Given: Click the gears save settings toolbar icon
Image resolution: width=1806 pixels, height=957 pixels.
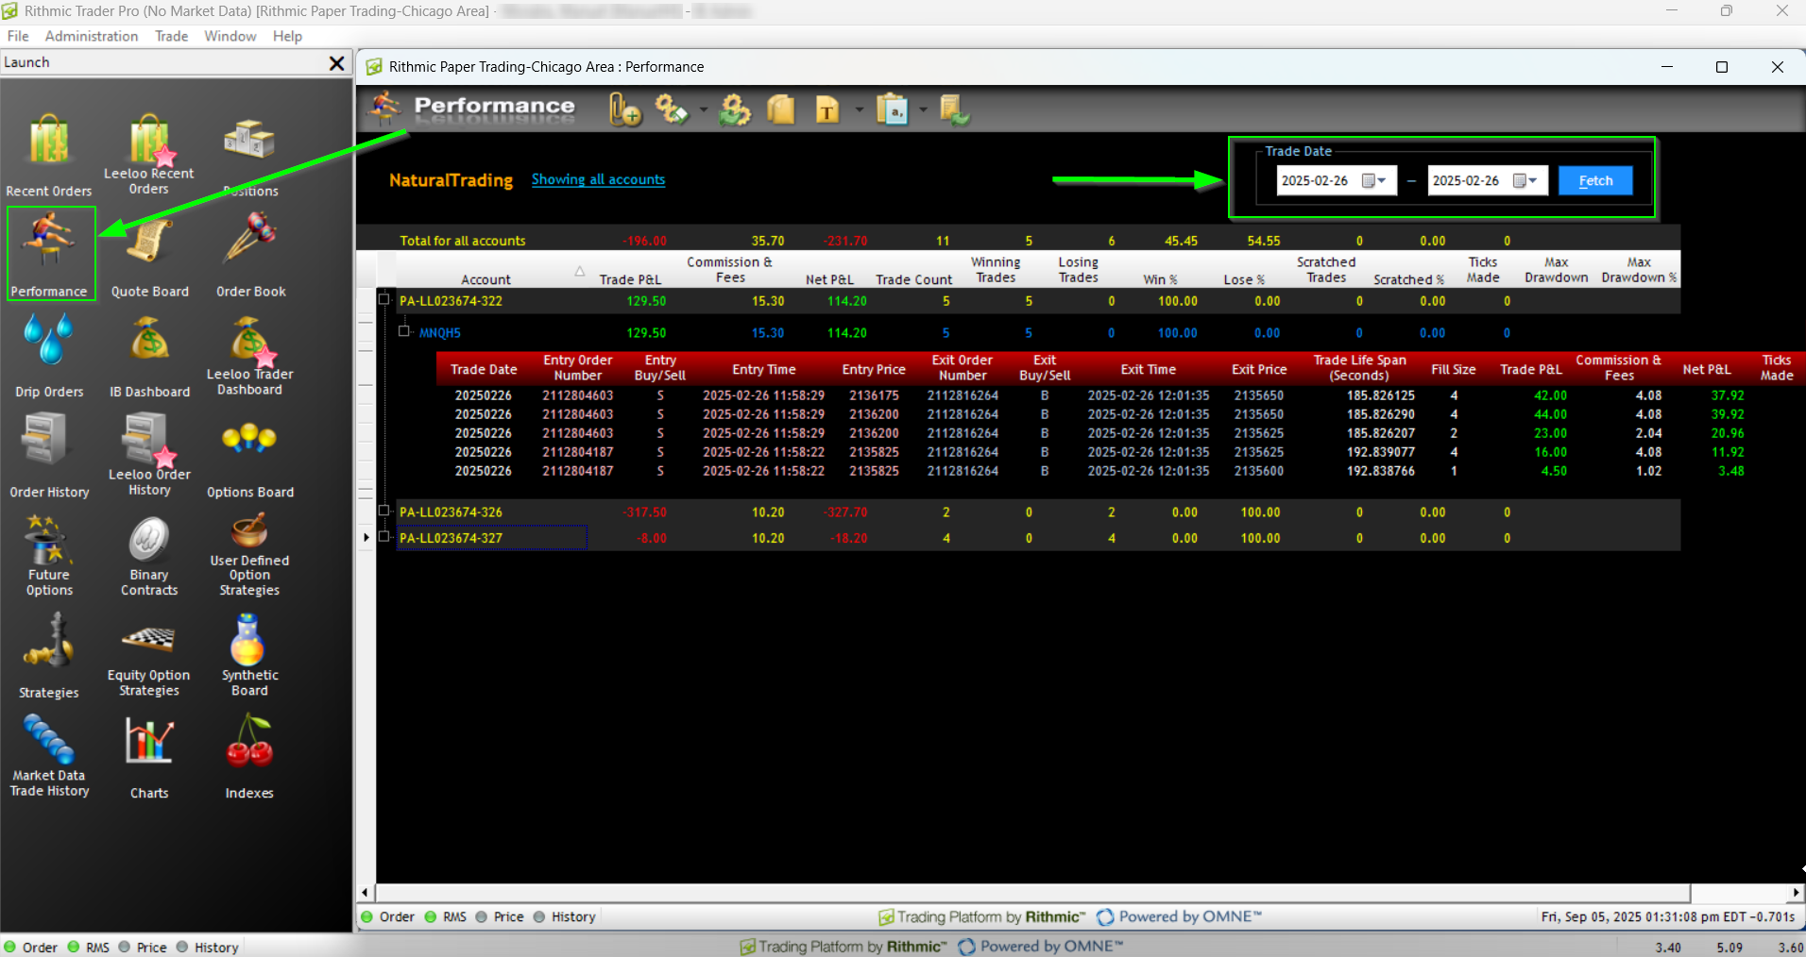Looking at the screenshot, I should pyautogui.click(x=672, y=110).
